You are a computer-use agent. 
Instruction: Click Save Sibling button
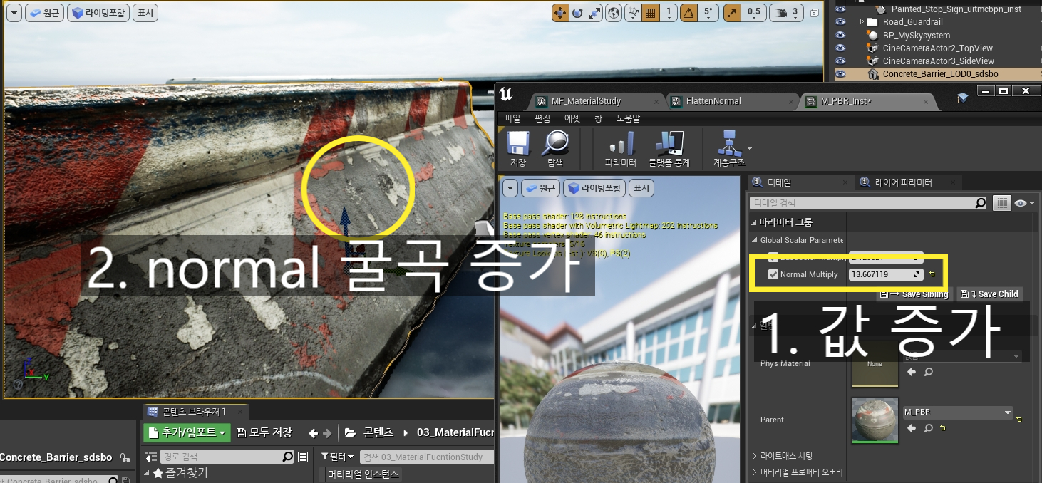(914, 294)
